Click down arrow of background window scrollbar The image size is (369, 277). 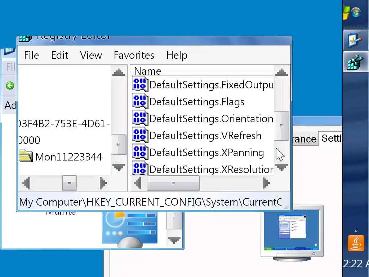(x=174, y=240)
